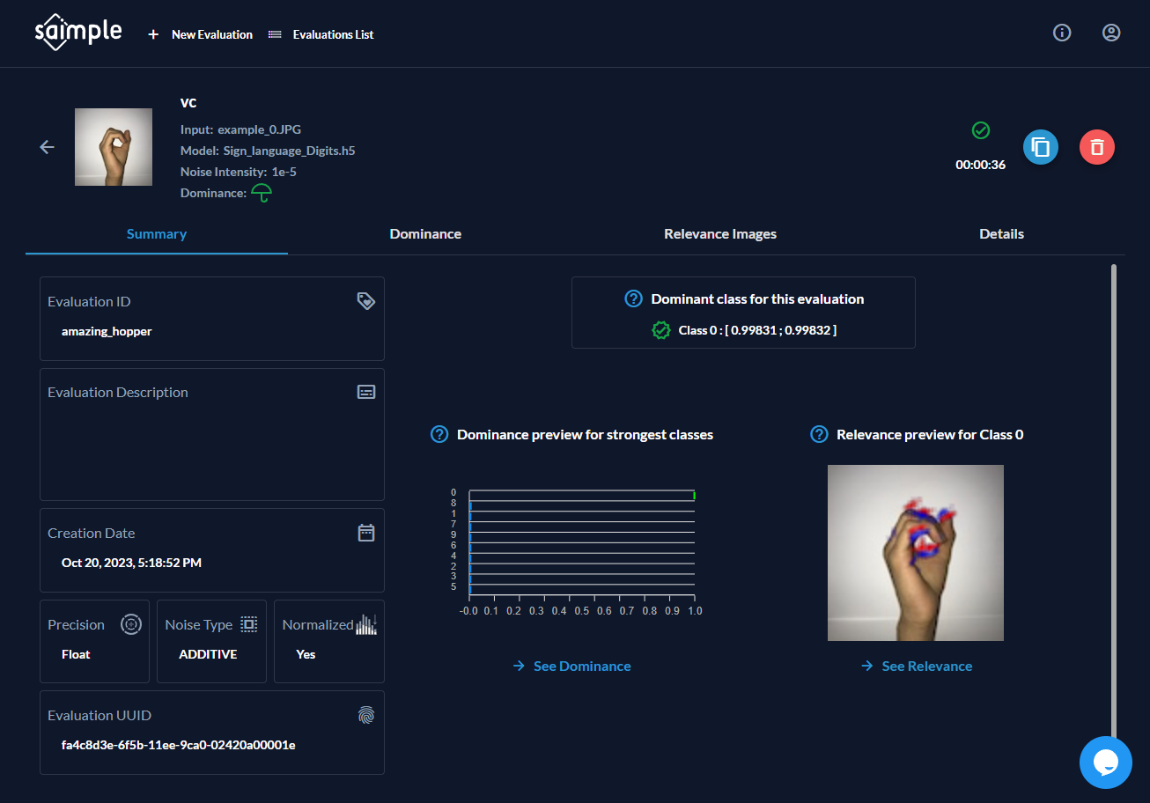Follow the See Dominance link
Viewport: 1150px width, 803px height.
click(x=572, y=667)
